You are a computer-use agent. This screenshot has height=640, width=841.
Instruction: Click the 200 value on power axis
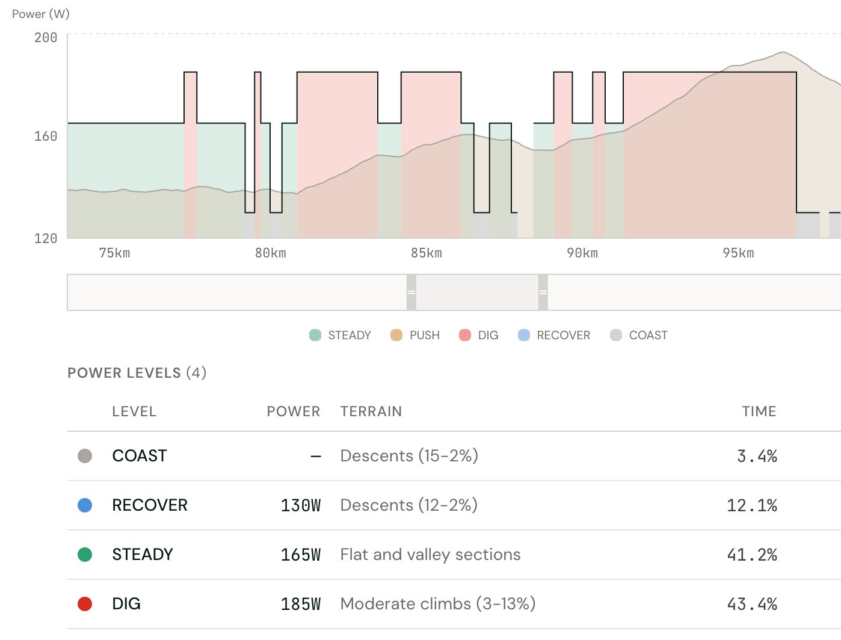[46, 37]
